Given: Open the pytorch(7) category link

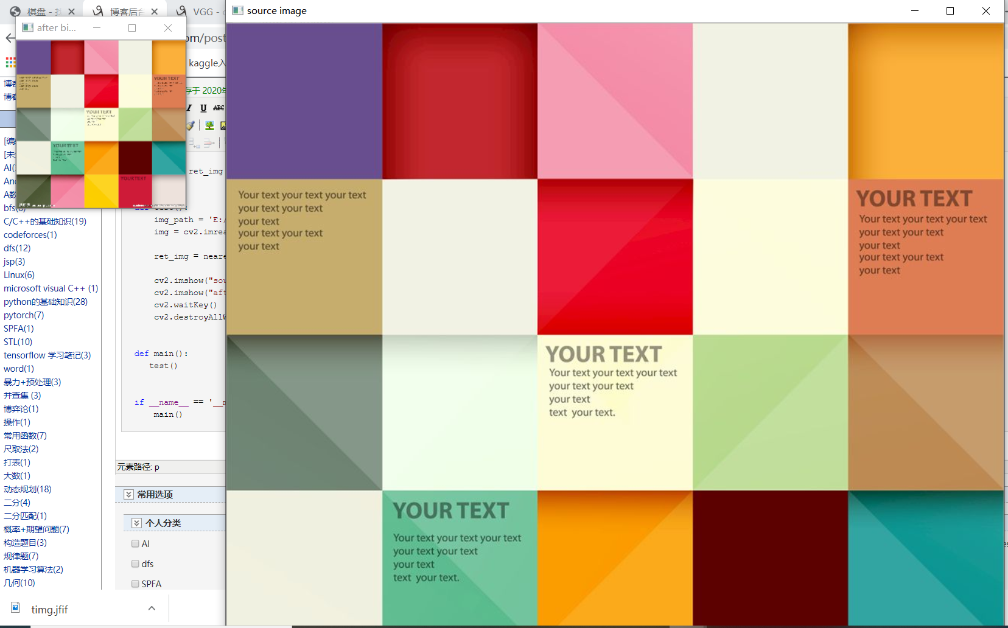Looking at the screenshot, I should [x=24, y=315].
